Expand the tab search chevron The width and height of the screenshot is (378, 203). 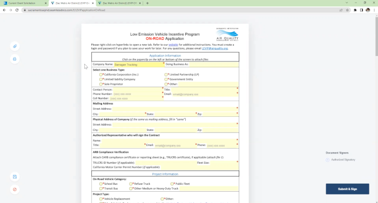click(x=347, y=3)
